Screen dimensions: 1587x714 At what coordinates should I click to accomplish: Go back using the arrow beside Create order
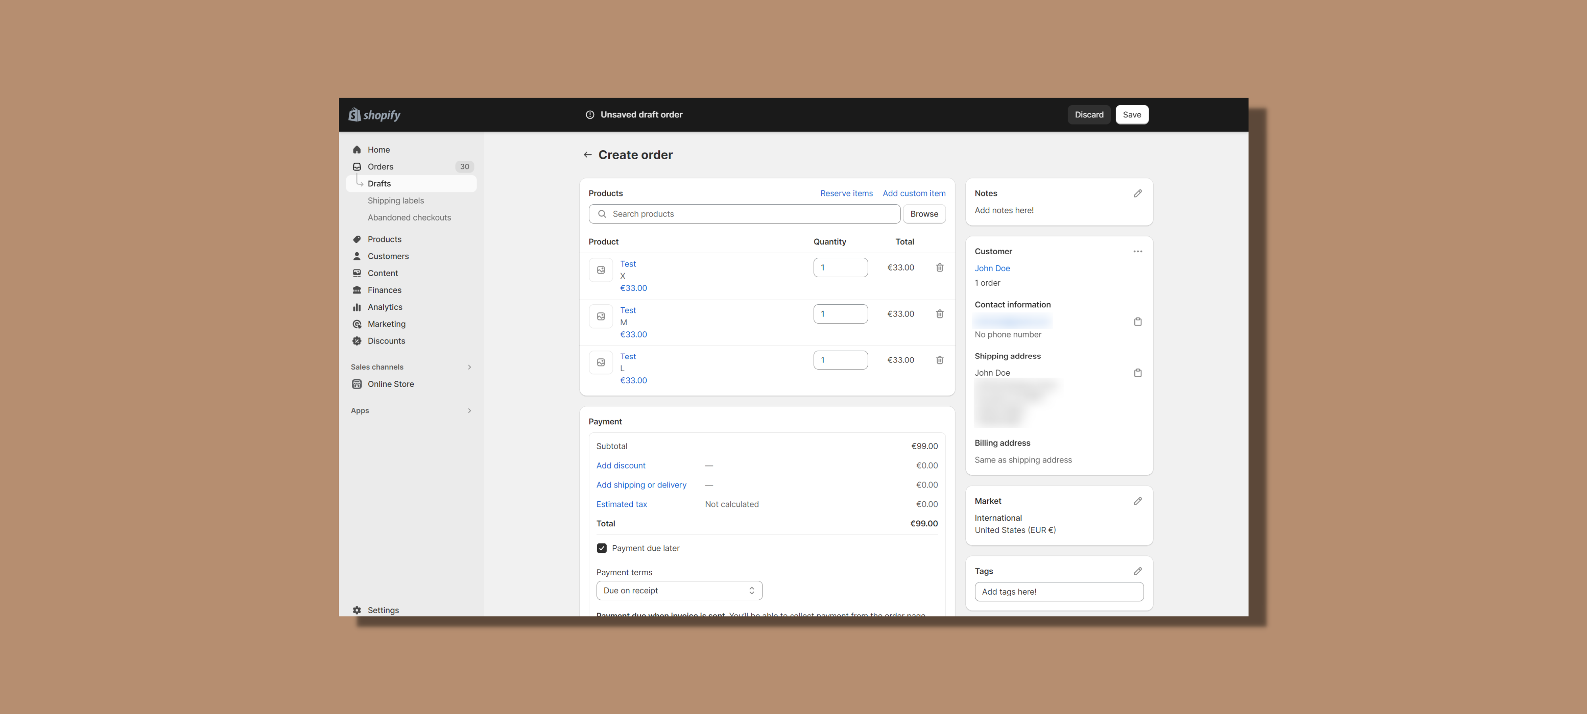[x=587, y=155]
